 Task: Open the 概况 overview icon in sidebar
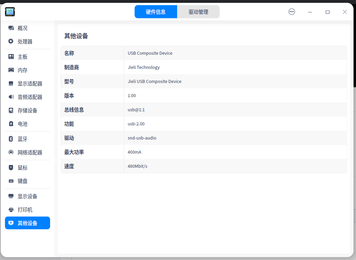(11, 28)
